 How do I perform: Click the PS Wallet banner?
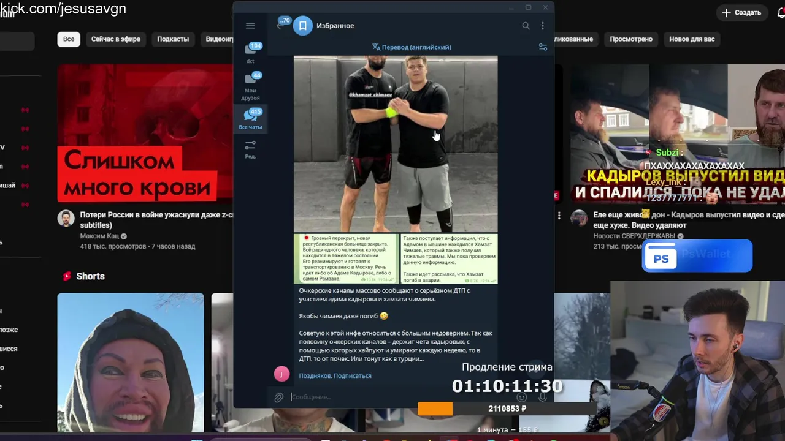pos(697,256)
